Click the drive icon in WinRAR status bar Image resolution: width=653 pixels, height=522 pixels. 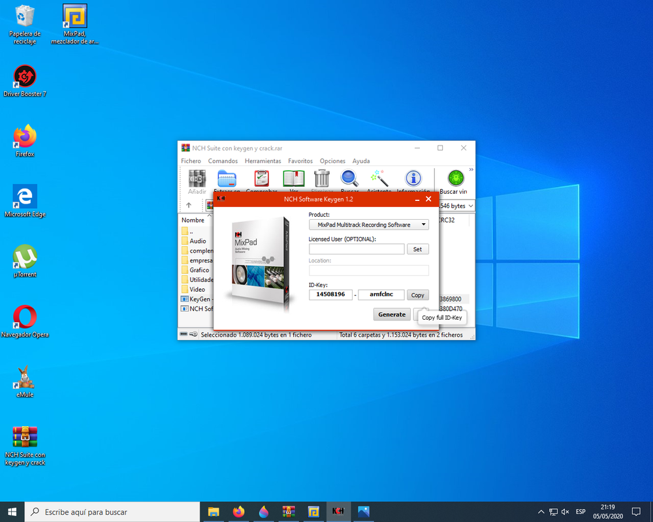183,334
